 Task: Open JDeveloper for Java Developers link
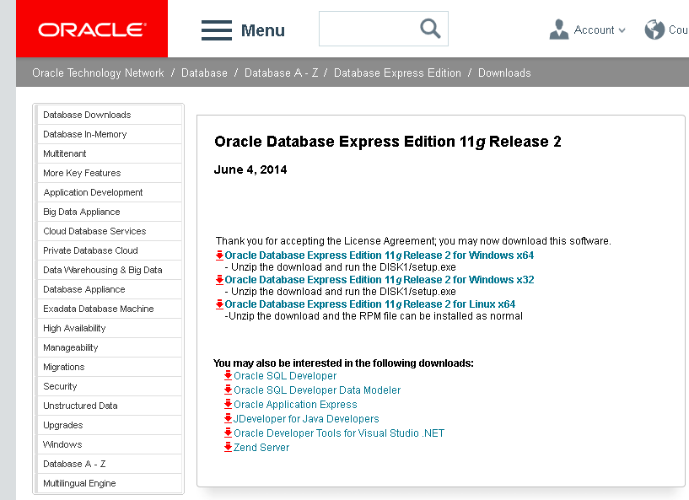(306, 419)
